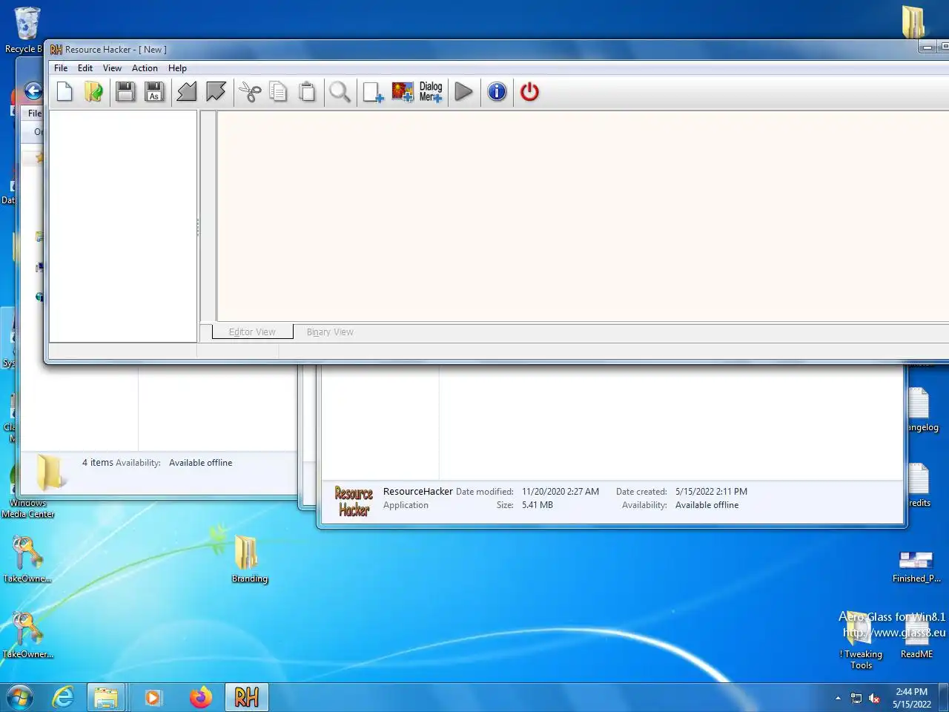This screenshot has height=712, width=949.
Task: Click the Paste clipboard icon
Action: pyautogui.click(x=307, y=92)
